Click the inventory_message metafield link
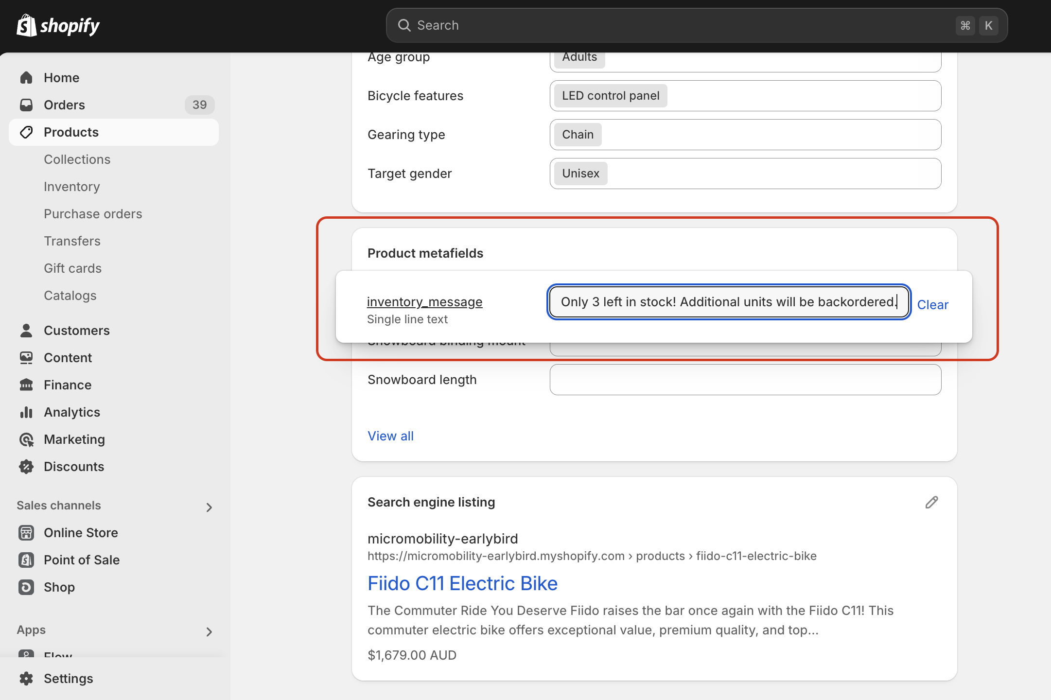 click(x=424, y=302)
